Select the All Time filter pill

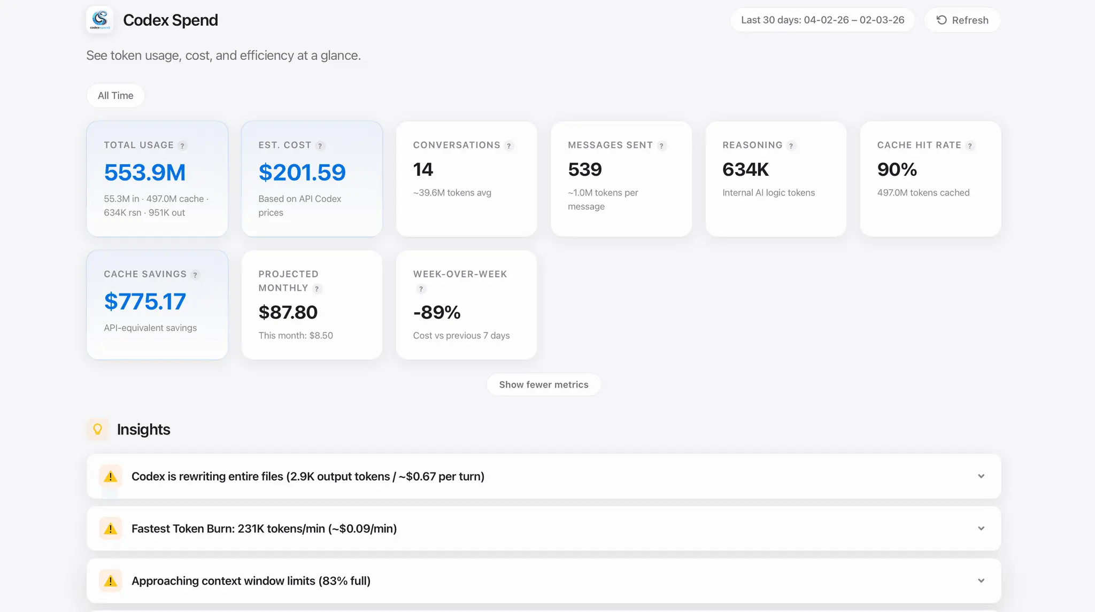click(115, 96)
